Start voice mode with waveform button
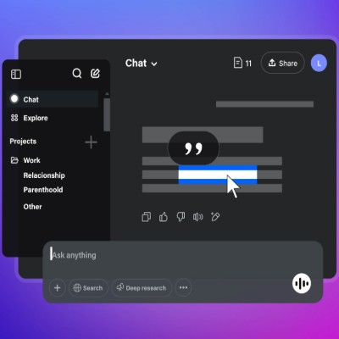The image size is (339, 339). click(302, 283)
